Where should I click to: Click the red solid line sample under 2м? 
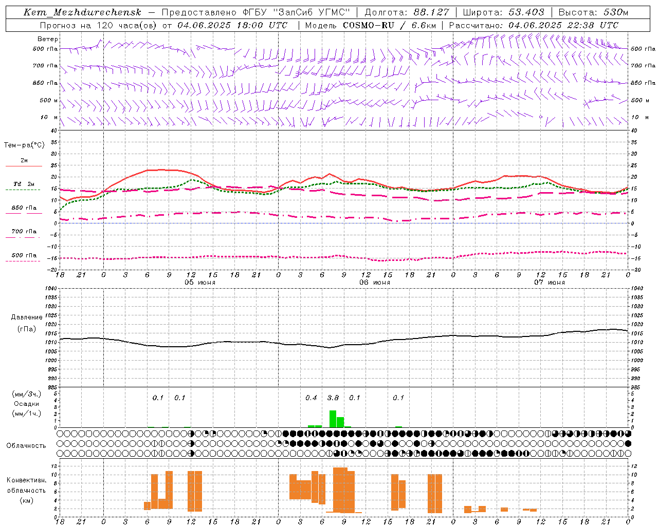point(24,166)
